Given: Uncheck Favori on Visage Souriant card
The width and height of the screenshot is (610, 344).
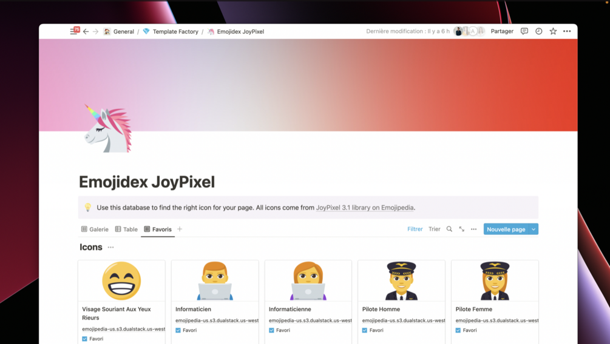Looking at the screenshot, I should coord(84,339).
